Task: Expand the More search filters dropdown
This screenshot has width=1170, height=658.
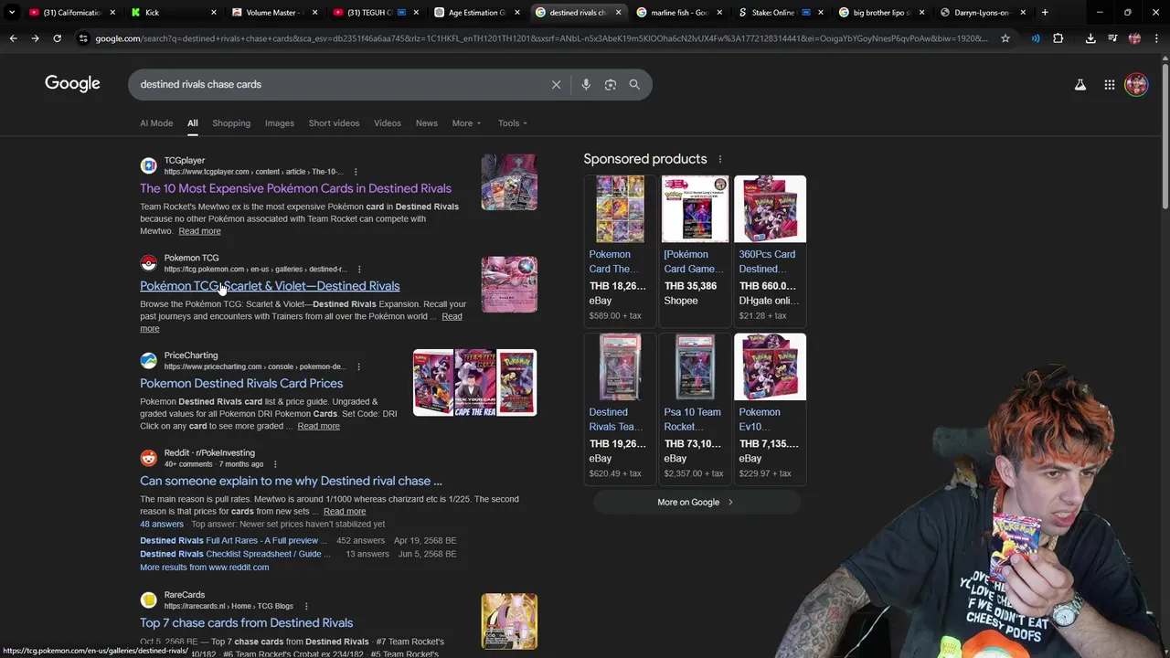Action: pos(466,123)
